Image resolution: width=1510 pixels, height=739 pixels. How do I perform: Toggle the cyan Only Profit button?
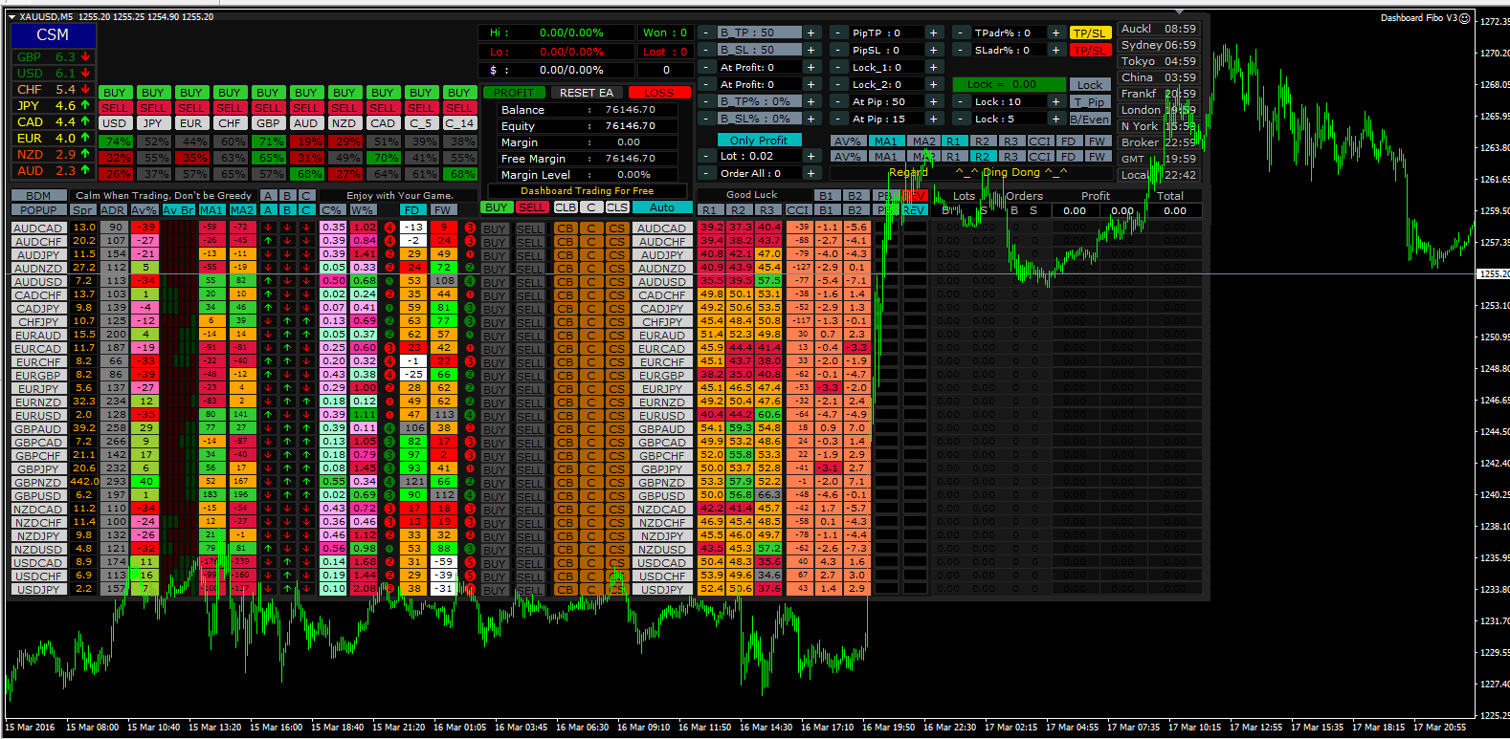pos(759,140)
